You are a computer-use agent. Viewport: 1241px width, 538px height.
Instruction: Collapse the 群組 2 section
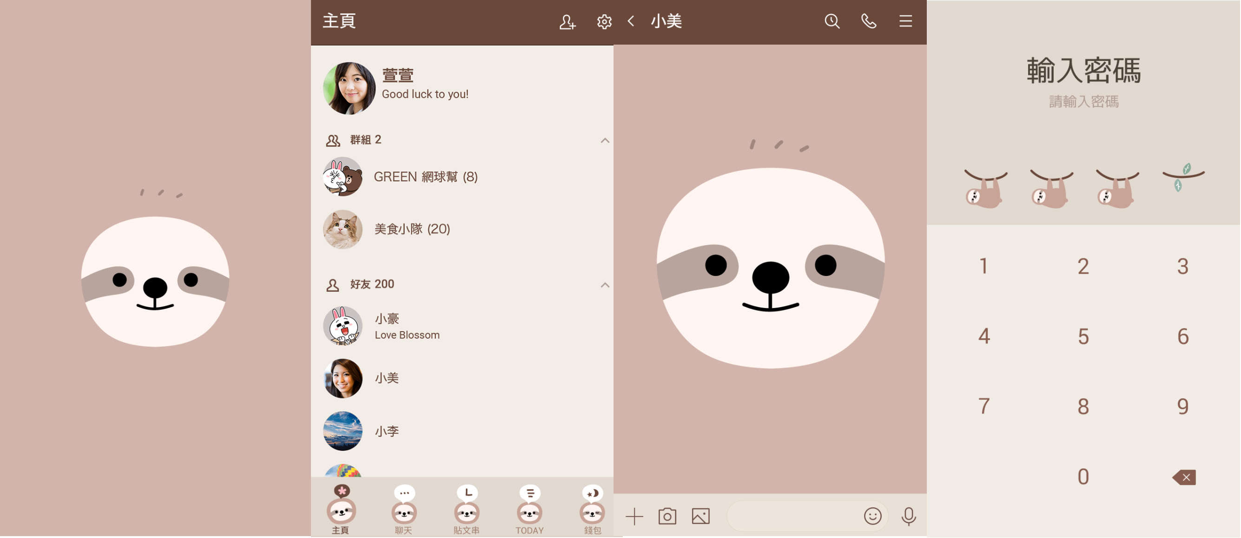[x=605, y=141]
